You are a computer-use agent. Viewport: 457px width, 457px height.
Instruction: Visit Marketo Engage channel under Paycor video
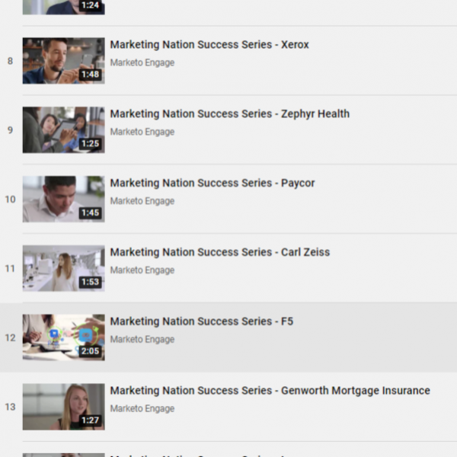pyautogui.click(x=142, y=201)
